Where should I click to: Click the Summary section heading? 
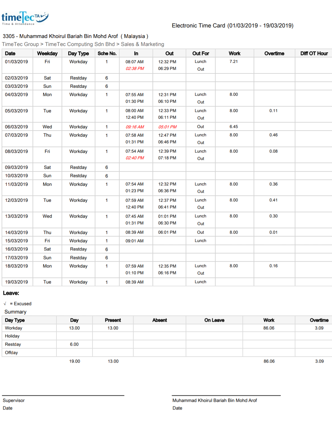click(15, 312)
